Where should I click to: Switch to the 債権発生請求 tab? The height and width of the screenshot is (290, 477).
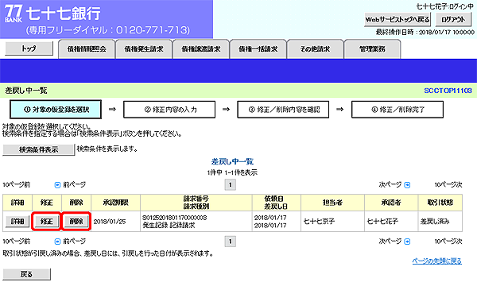(x=144, y=49)
